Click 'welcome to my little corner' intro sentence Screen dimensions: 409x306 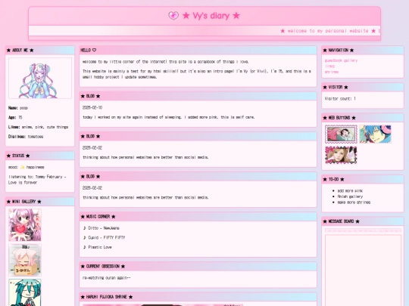point(165,62)
